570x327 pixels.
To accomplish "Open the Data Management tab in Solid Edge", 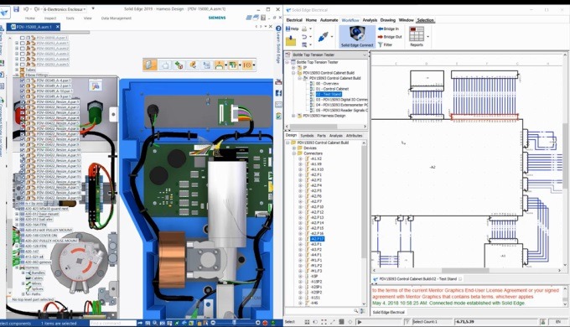I will point(116,18).
